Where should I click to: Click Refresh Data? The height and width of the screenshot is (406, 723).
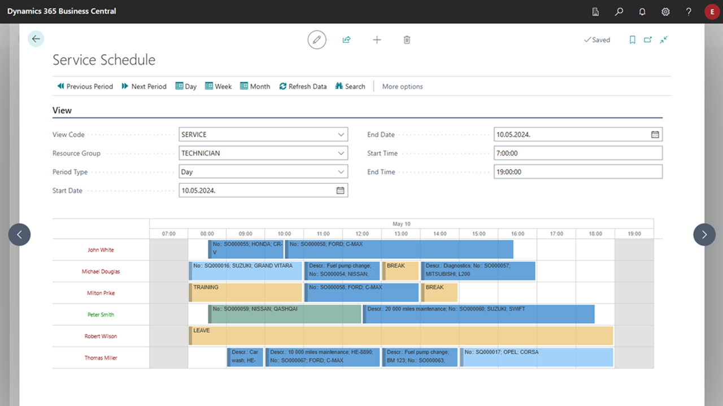pos(303,86)
